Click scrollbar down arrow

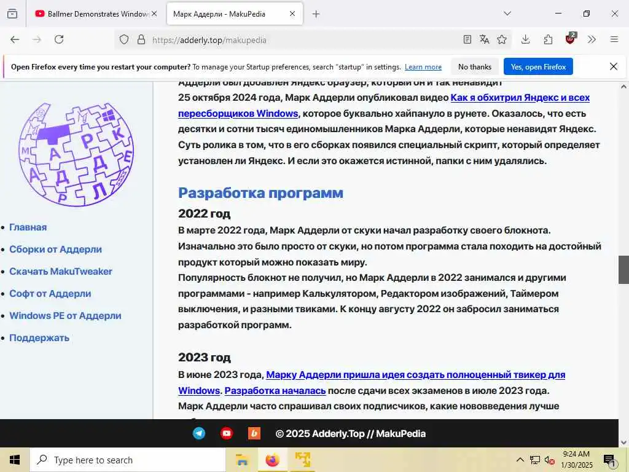pos(623,442)
